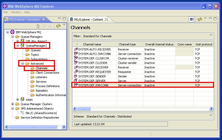Select the Listeners folder
The width and height of the screenshot is (222, 140).
(x=41, y=77)
